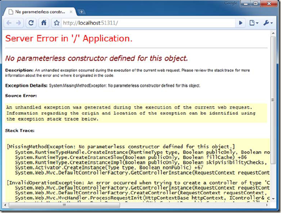The image size is (281, 213).
Task: Click the vertical scrollbar thumb
Action: 273,100
